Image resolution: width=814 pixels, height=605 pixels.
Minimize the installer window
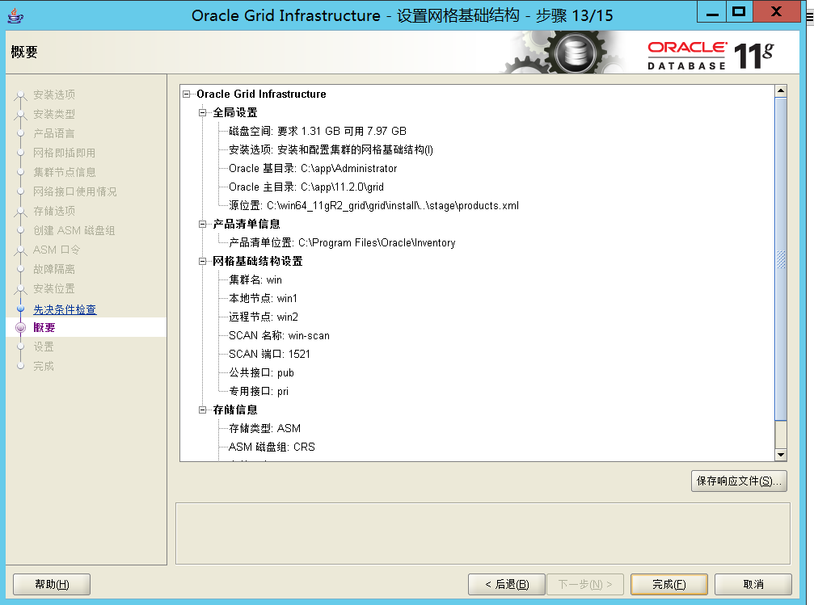[x=712, y=11]
